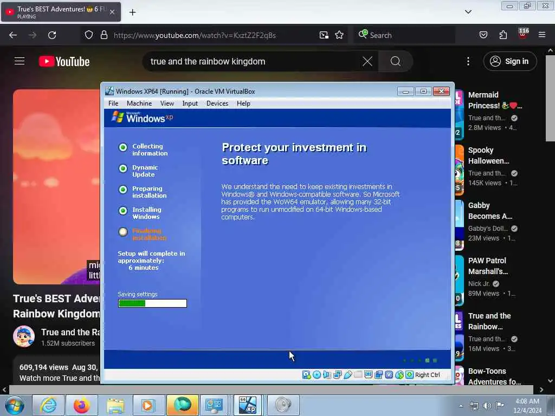This screenshot has height=416, width=555.
Task: Click the VirtualBox shared folders icon
Action: pos(358,375)
